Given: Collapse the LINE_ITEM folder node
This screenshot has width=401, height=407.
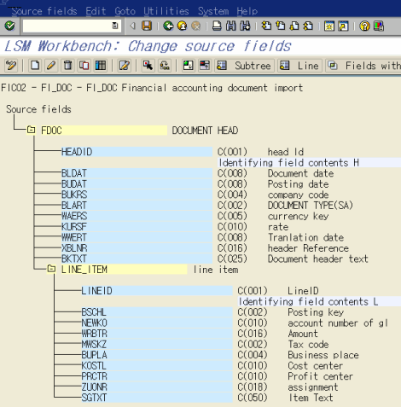Looking at the screenshot, I should [x=51, y=269].
